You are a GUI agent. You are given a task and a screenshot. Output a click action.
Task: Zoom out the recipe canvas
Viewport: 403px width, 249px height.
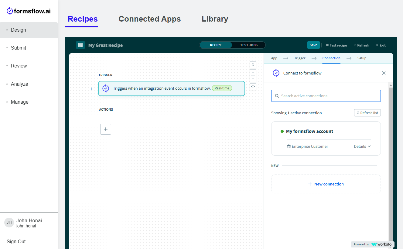[253, 79]
